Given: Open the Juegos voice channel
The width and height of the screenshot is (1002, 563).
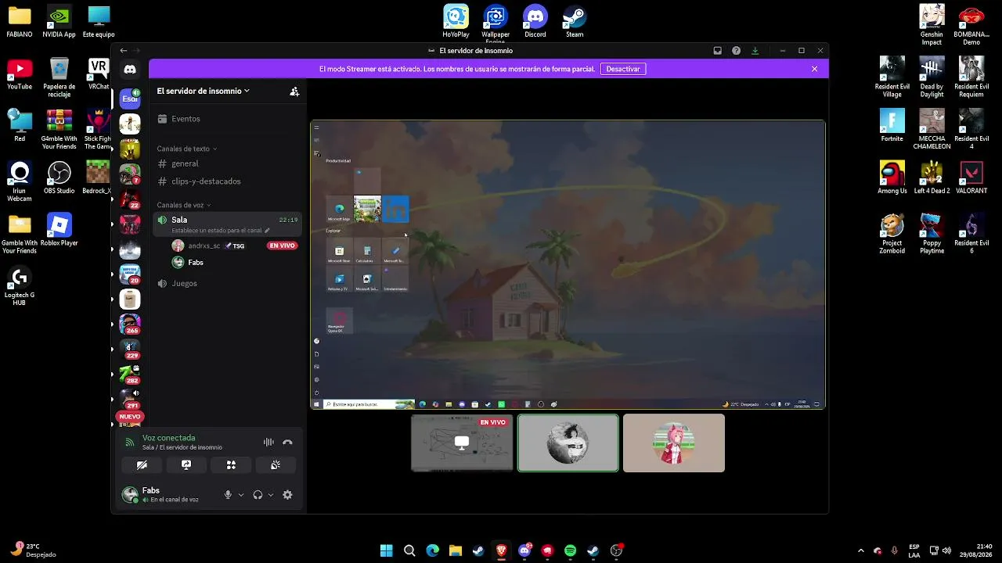Looking at the screenshot, I should (x=228, y=283).
